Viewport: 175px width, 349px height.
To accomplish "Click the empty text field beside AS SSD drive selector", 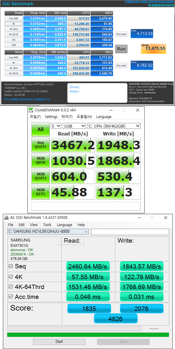I will [130, 232].
